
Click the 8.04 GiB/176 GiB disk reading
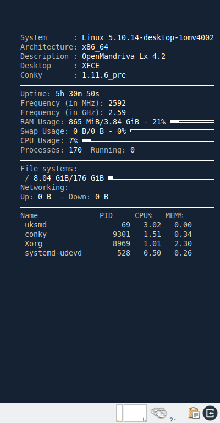[69, 178]
